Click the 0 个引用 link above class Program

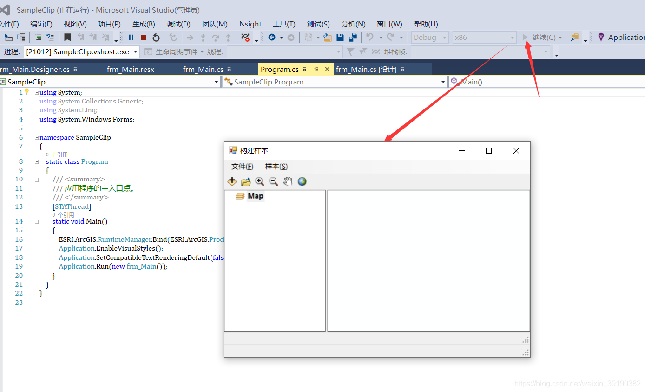point(57,154)
